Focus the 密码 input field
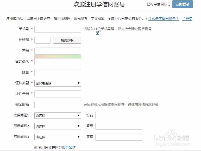201x151 pixels. (58, 51)
